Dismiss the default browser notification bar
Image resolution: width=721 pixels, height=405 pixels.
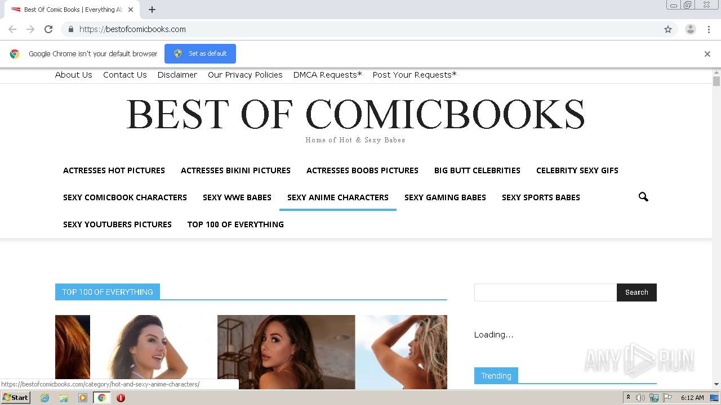[707, 54]
